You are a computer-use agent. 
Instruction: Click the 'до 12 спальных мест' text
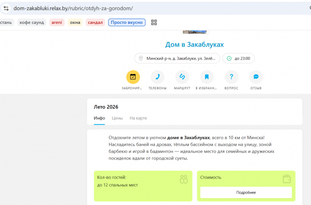117,185
